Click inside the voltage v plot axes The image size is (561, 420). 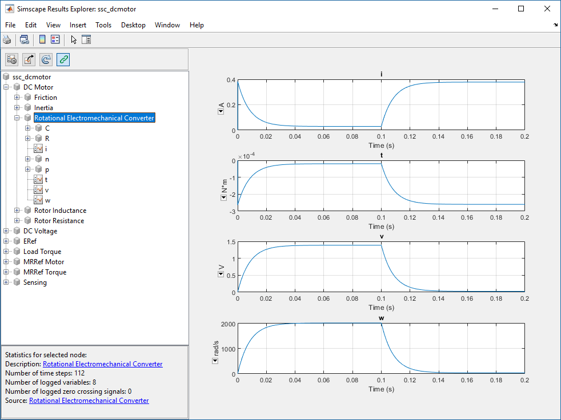(381, 267)
